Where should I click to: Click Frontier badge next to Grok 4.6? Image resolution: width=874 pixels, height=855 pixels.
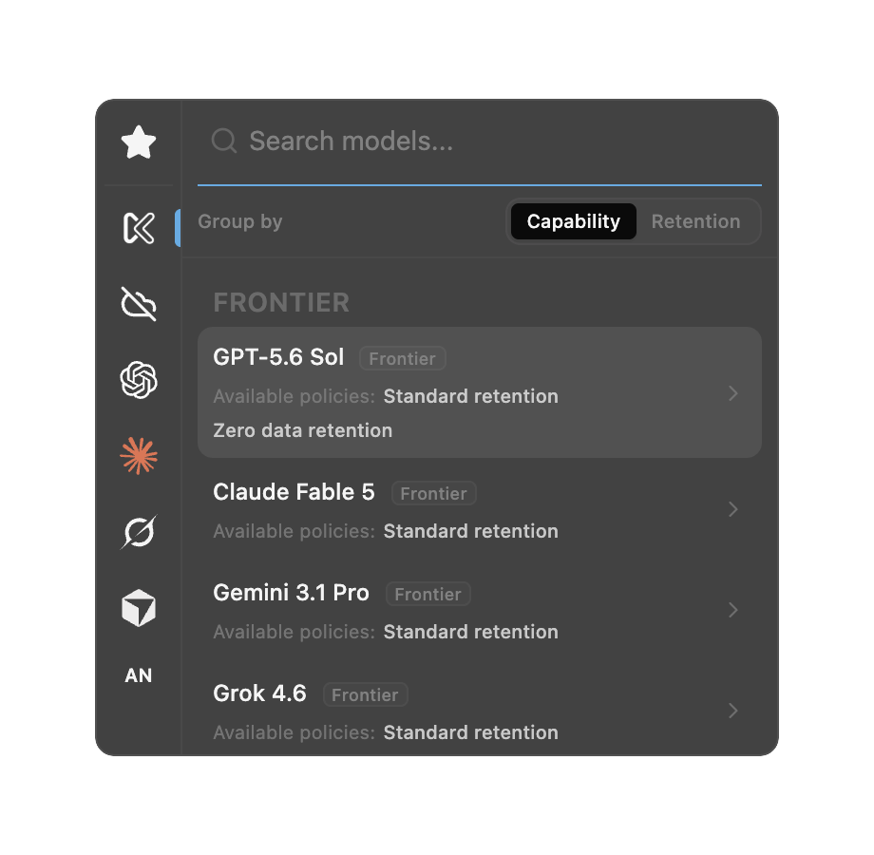pos(365,695)
